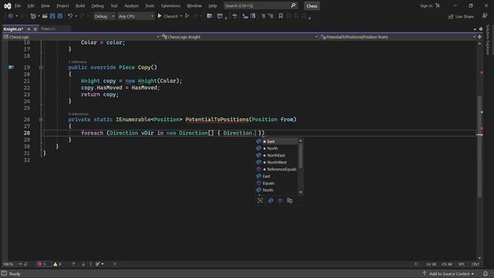494x278 pixels.
Task: Click the SPC indentation indicator
Action: [x=462, y=264]
